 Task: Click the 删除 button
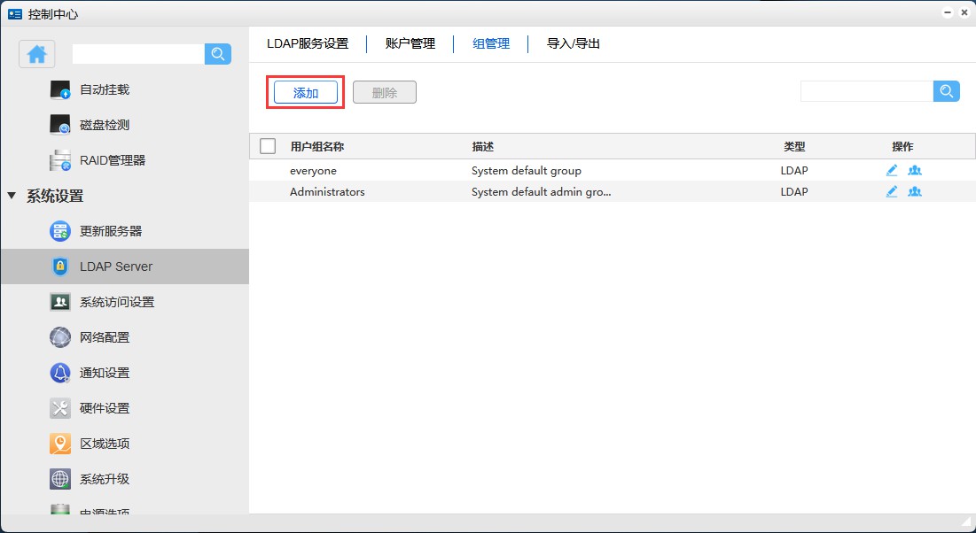(x=384, y=92)
